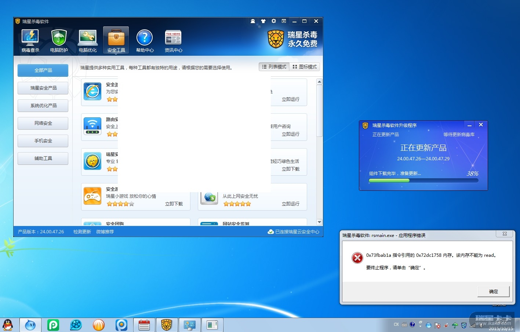Open the 微博推荐 link
Viewport: 520px width, 332px height.
(105, 232)
